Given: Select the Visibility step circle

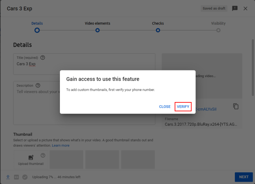Looking at the screenshot, I should (218, 30).
